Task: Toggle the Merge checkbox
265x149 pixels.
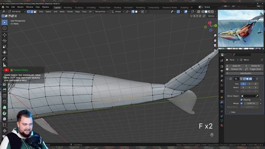Action: click(241, 103)
